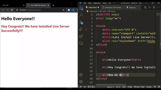Screen dimensions: 161x90
Task: Change line endings via CRLF
Action: pos(124,87)
